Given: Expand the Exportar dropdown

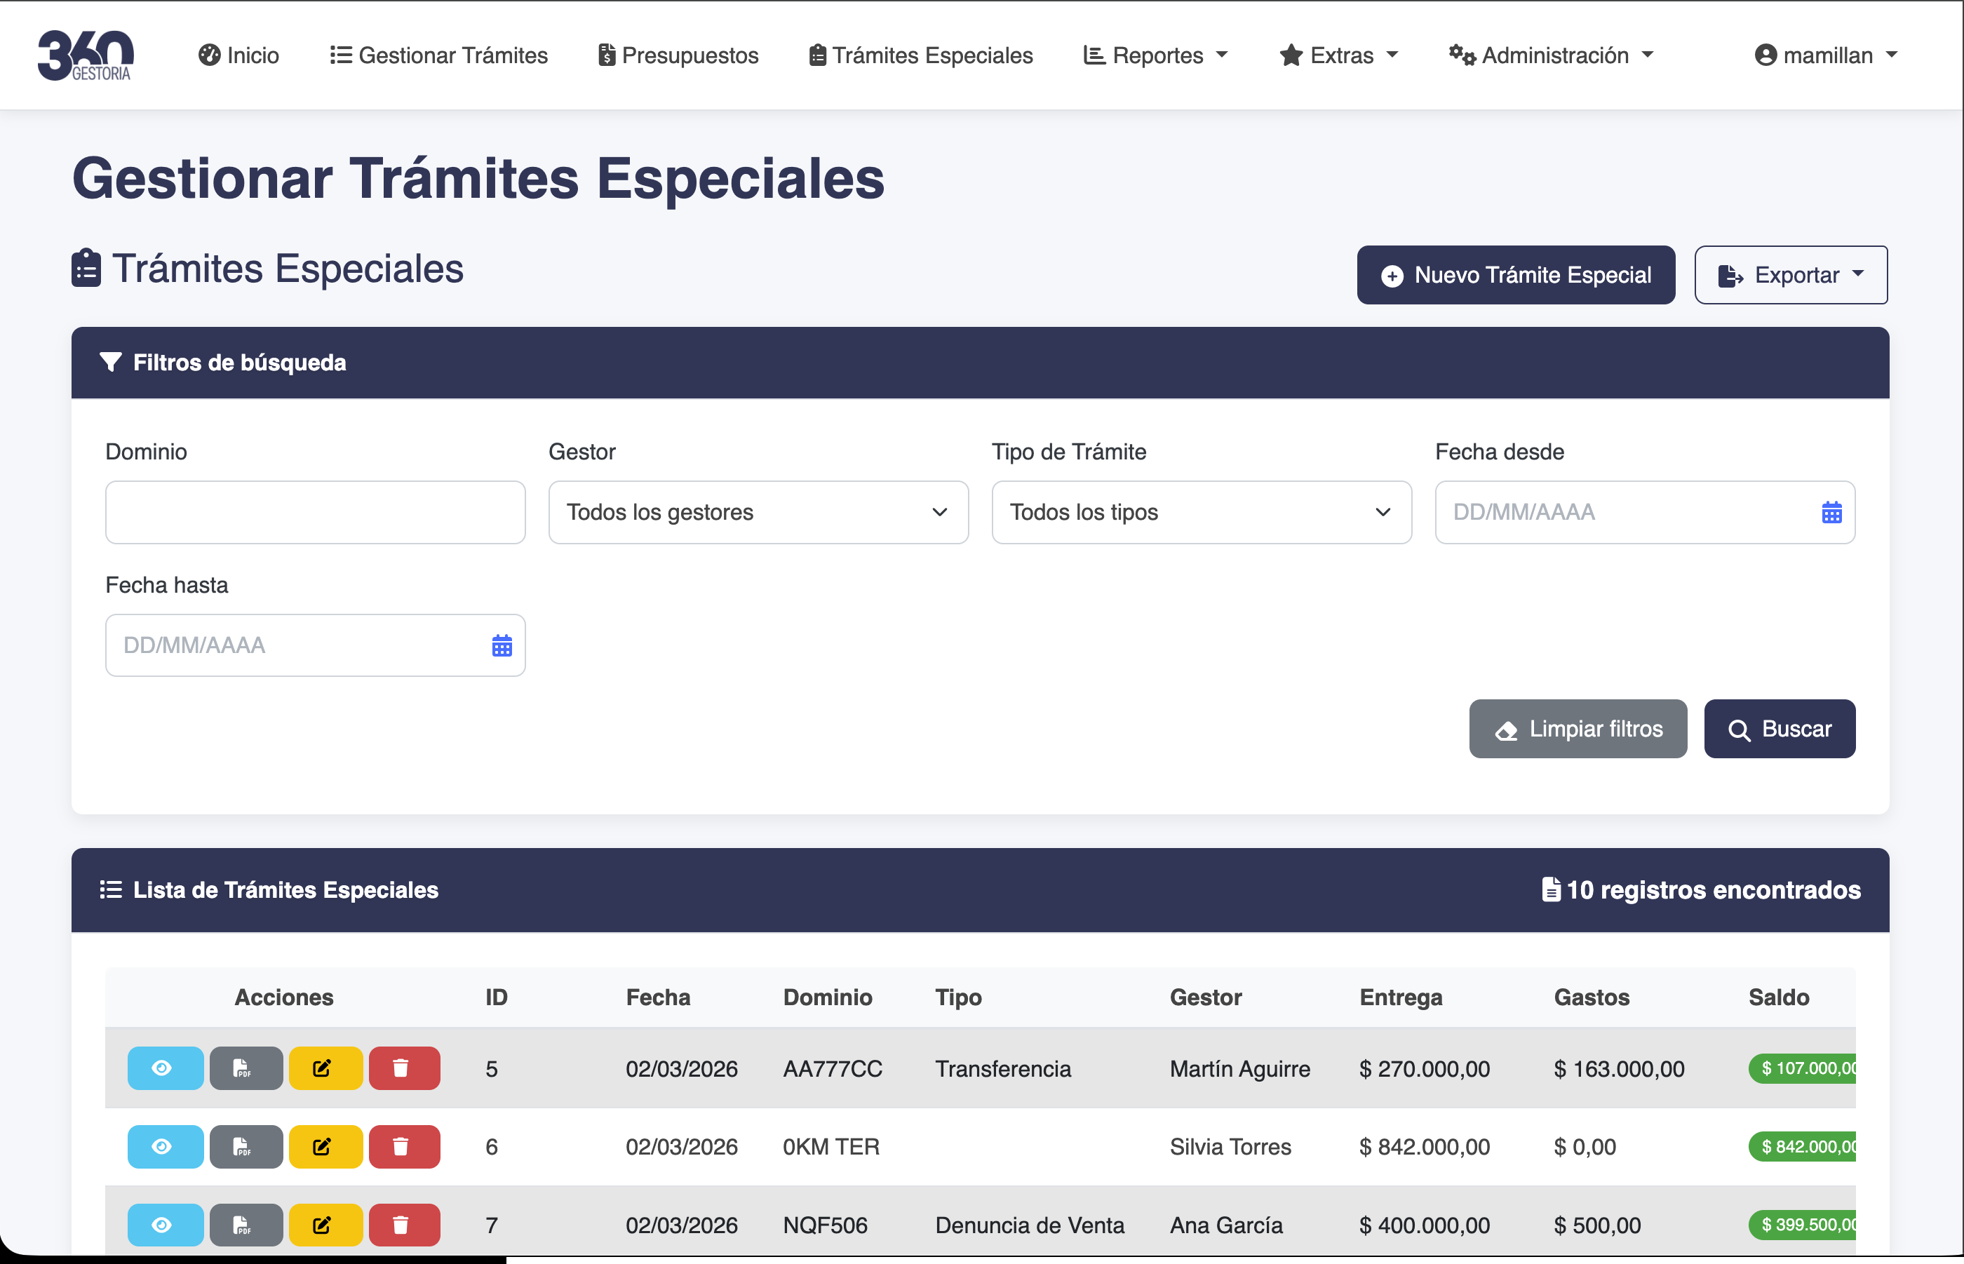Looking at the screenshot, I should 1791,275.
